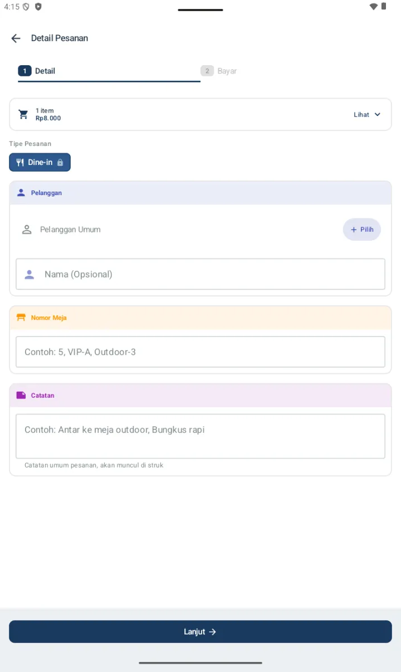Viewport: 401px width, 672px height.
Task: Click the Pelanggan Umum profile outline icon
Action: pyautogui.click(x=27, y=230)
